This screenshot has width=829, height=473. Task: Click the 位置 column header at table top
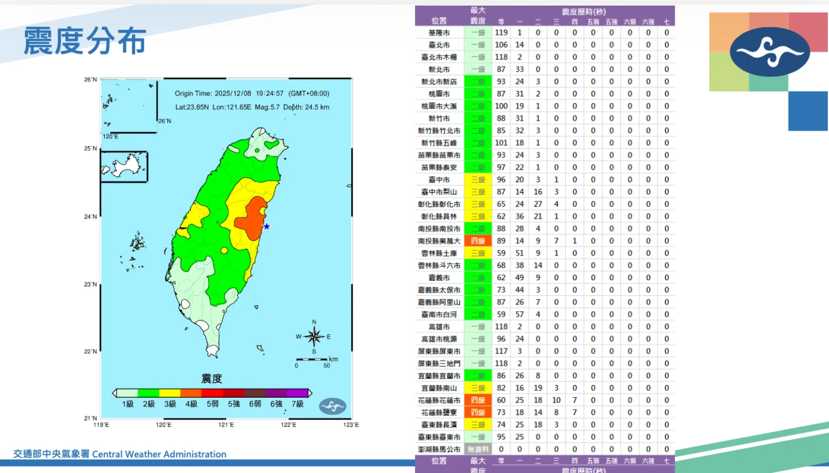439,21
